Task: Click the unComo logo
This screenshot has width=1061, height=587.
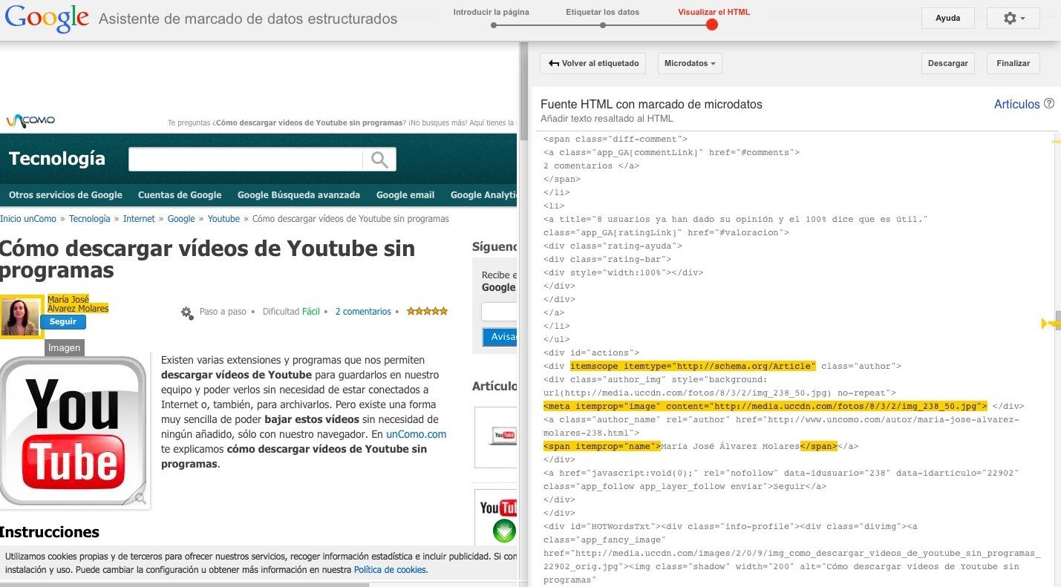Action: tap(30, 121)
